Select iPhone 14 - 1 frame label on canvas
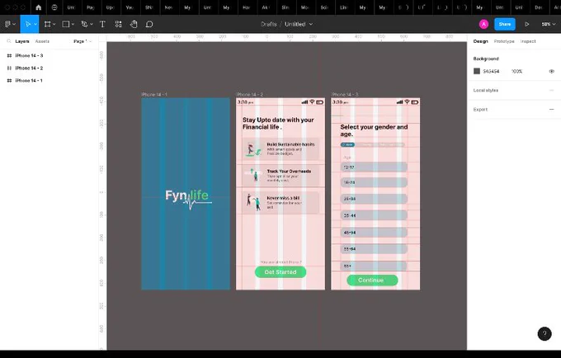 [x=154, y=94]
